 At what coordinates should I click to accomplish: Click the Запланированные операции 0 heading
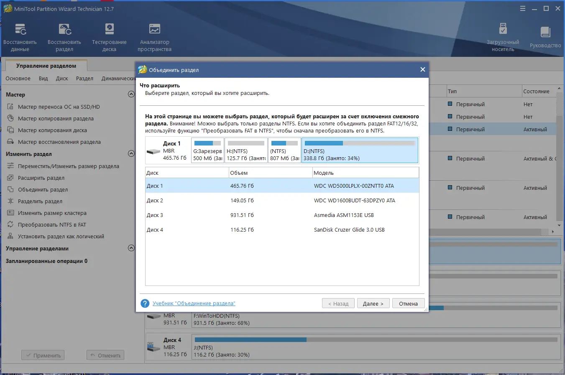tap(46, 261)
